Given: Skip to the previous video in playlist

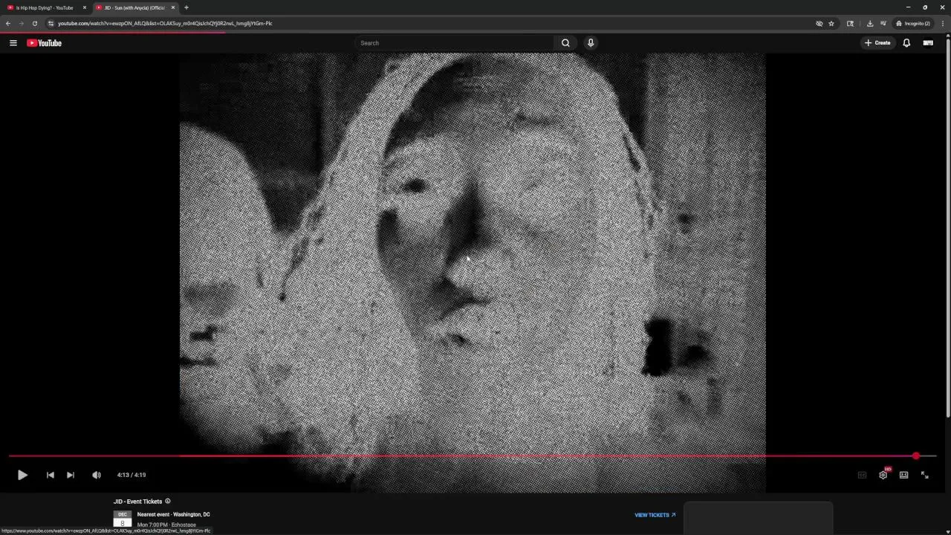Looking at the screenshot, I should click(50, 475).
